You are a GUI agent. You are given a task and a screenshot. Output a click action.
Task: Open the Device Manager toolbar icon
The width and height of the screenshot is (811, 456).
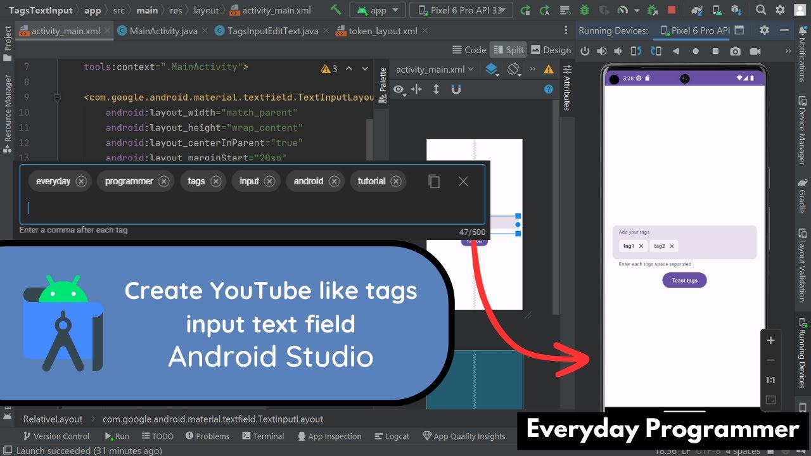[x=718, y=10]
